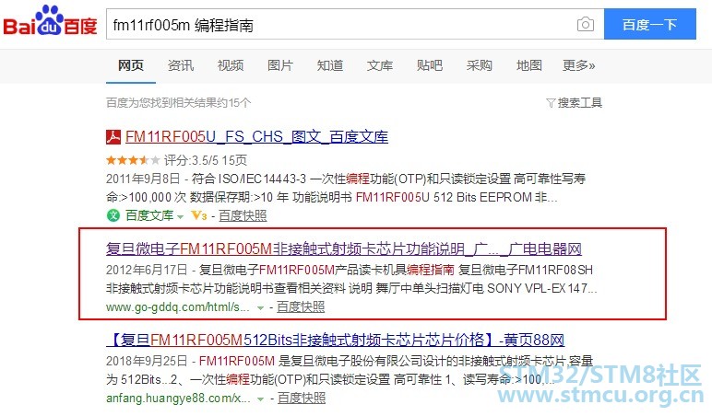This screenshot has width=712, height=416.
Task: Click the star rating of Wenku result
Action: (133, 160)
